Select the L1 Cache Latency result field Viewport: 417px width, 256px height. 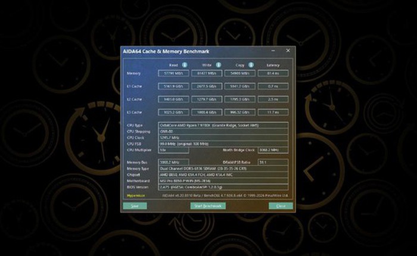(273, 86)
